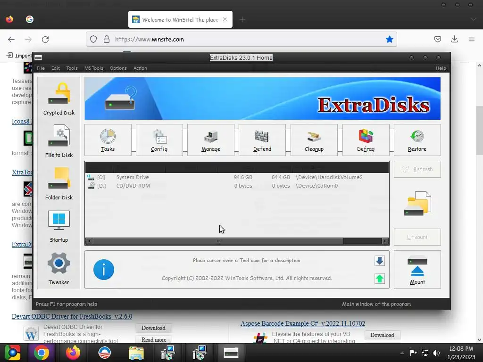
Task: Go back in Firefox history
Action: [x=11, y=40]
